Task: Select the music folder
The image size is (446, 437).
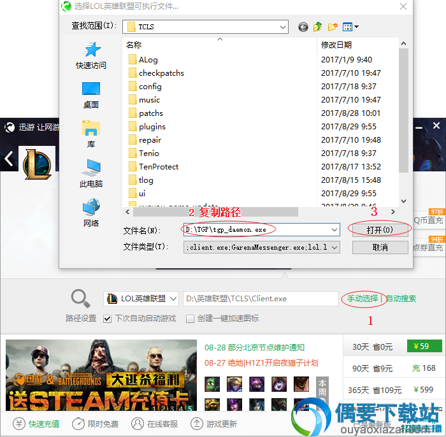Action: point(144,100)
